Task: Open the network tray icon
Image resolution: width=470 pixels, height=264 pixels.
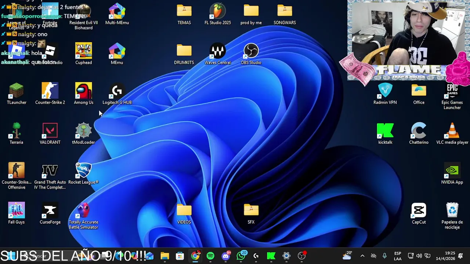Action: point(411,256)
